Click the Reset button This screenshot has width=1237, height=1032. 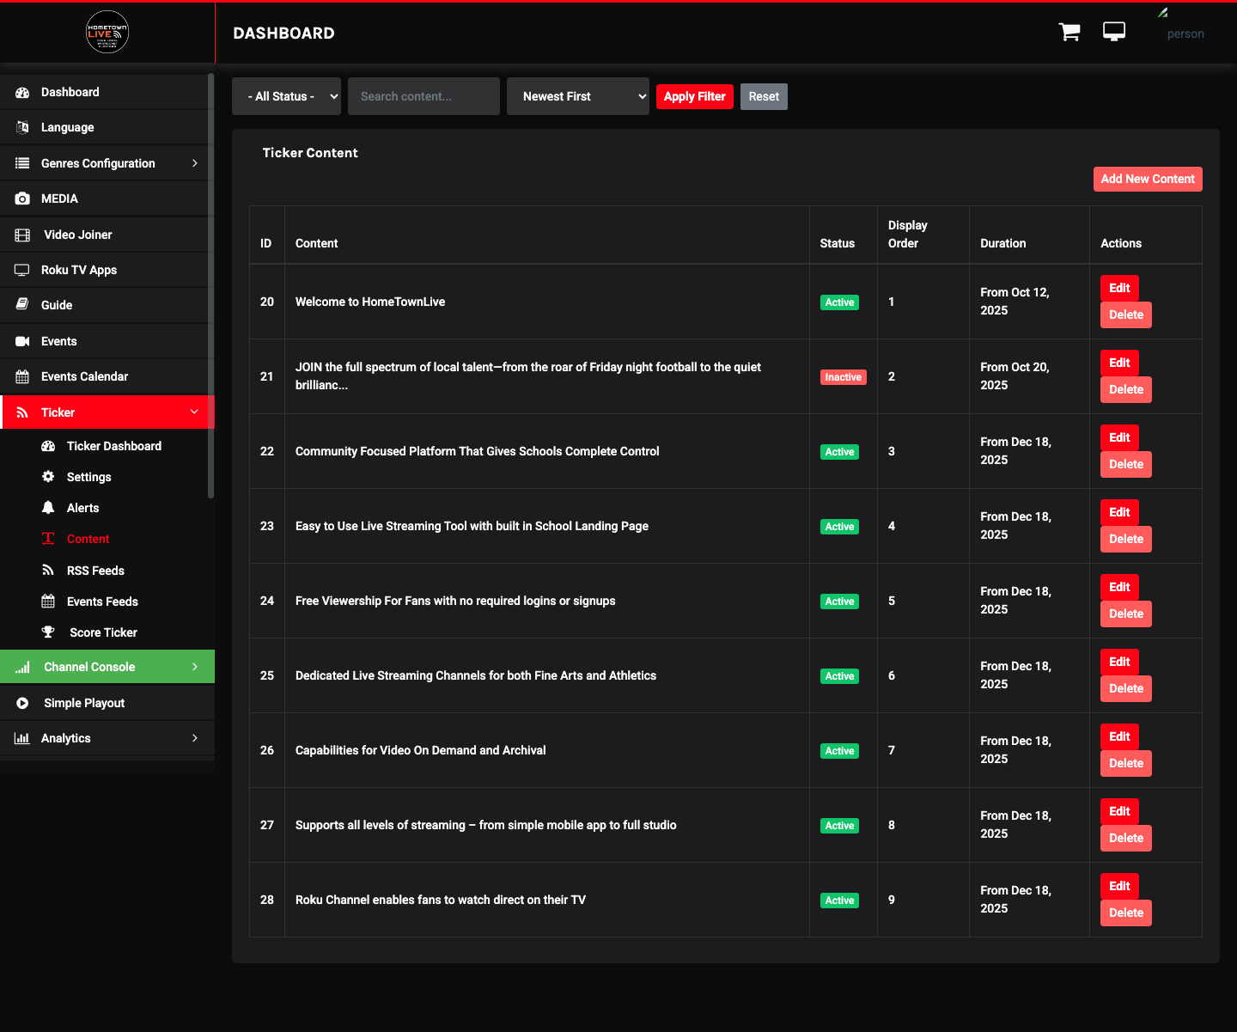[x=764, y=96]
